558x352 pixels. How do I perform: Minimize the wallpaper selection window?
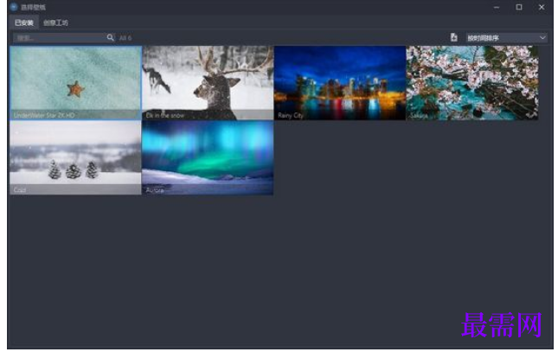(x=497, y=7)
